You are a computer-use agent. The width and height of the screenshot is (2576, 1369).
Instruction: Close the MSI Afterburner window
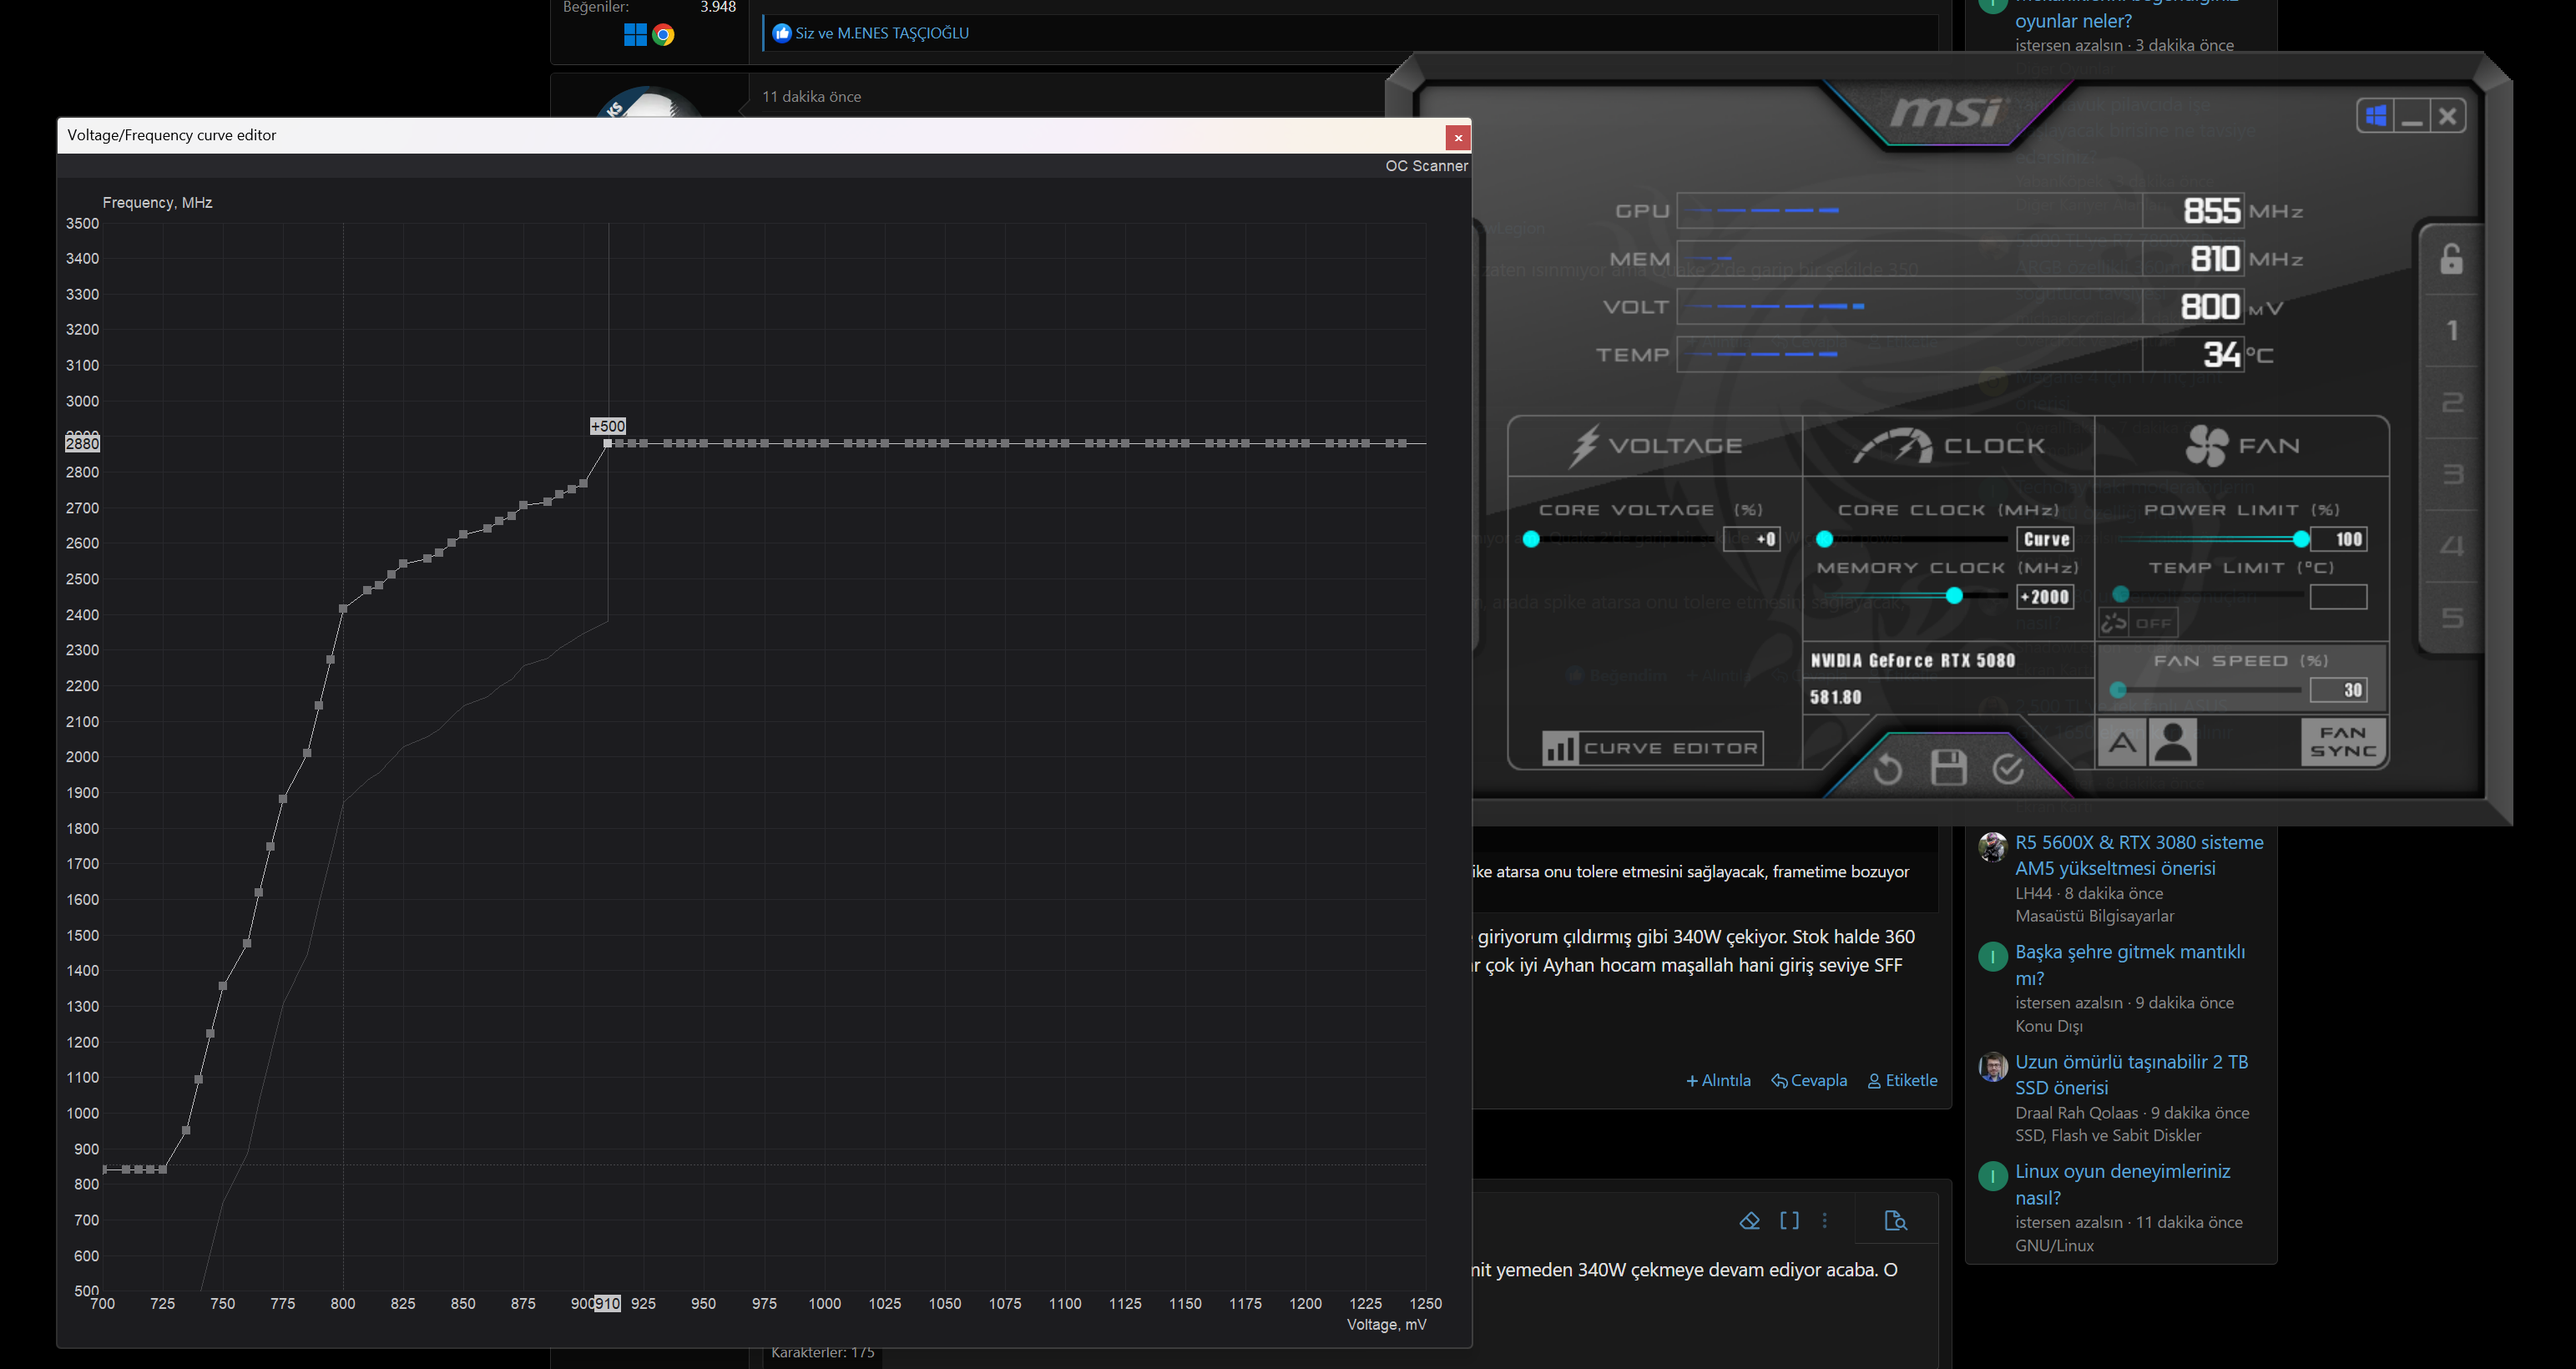click(2447, 117)
